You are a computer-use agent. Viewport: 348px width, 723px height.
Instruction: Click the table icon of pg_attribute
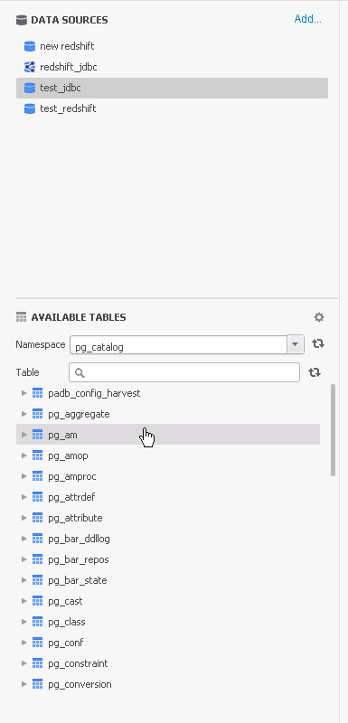(38, 518)
